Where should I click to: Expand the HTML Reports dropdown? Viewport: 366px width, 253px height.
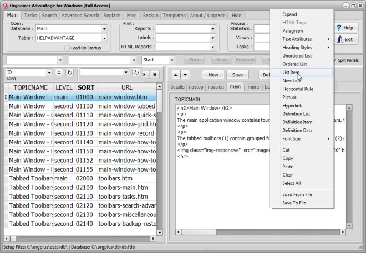point(212,47)
